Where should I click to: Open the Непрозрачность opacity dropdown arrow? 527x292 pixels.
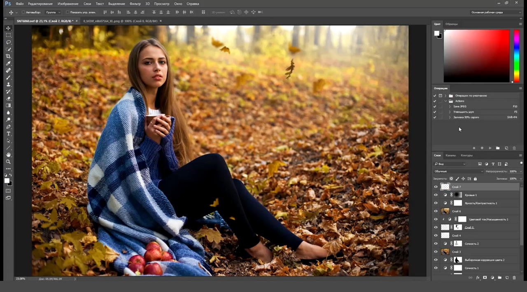(x=520, y=171)
